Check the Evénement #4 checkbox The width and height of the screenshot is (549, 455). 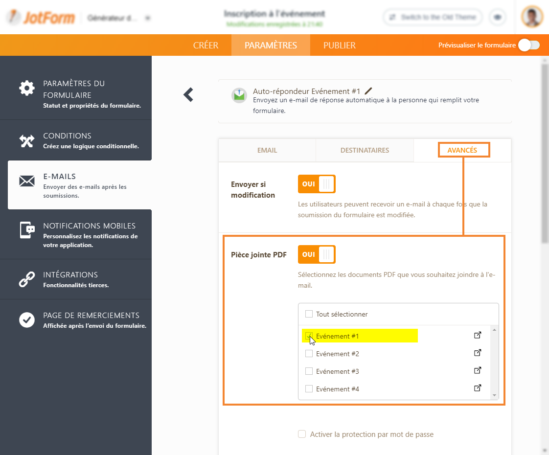pyautogui.click(x=309, y=389)
